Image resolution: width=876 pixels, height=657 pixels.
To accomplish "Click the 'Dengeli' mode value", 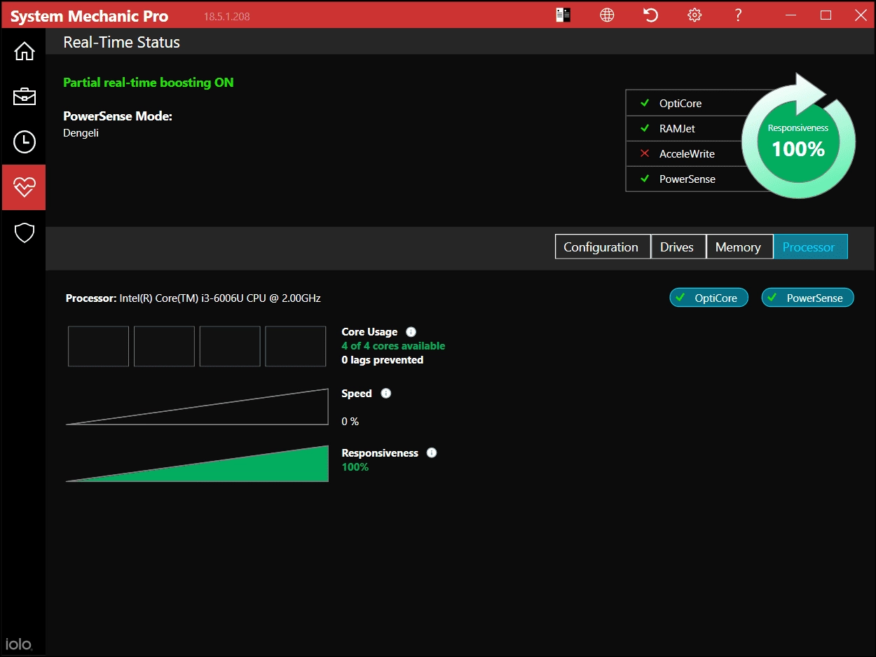I will 81,133.
